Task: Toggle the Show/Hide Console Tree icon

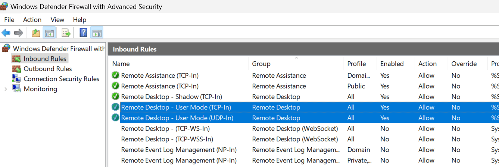Action: 49,33
